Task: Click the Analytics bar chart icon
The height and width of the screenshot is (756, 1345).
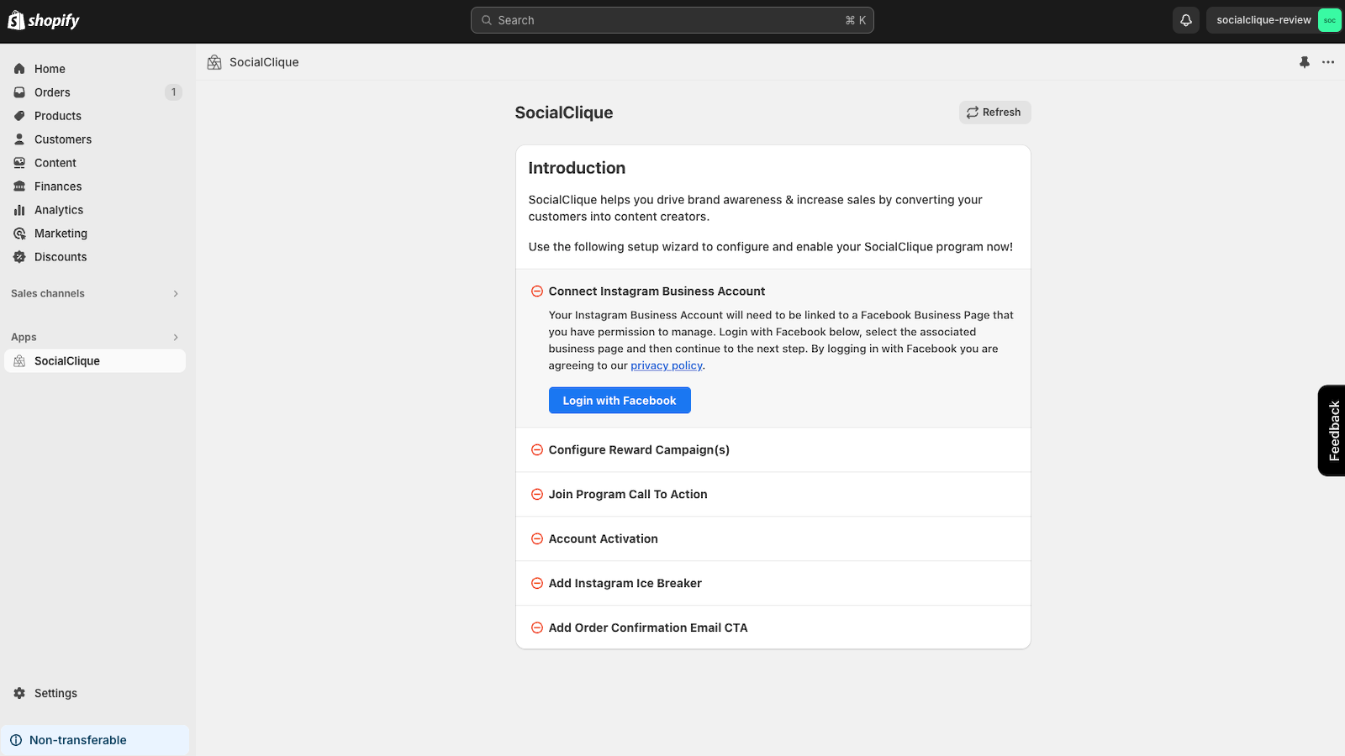Action: click(x=19, y=210)
